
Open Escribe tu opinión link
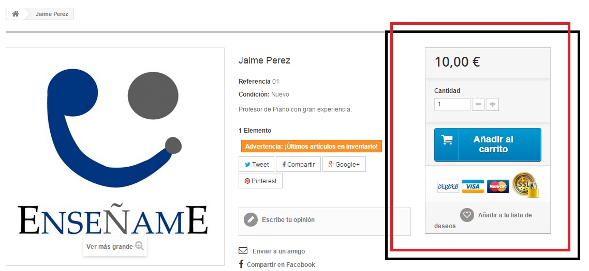click(288, 220)
